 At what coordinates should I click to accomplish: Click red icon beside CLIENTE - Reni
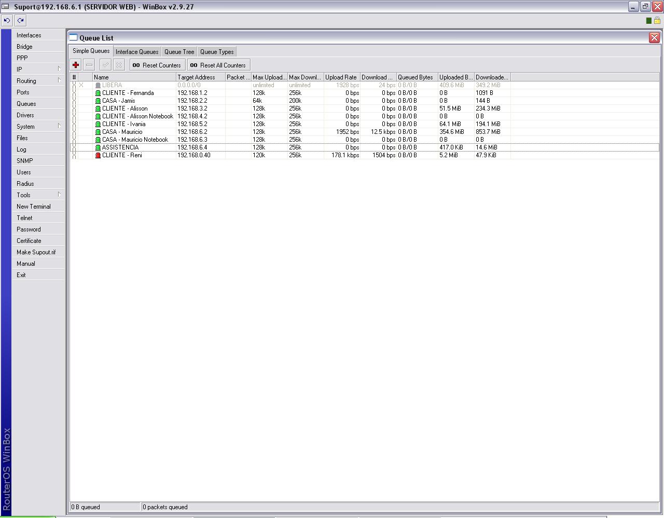tap(98, 155)
